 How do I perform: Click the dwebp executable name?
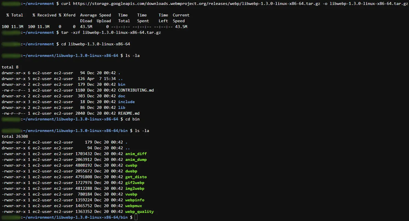tap(131, 171)
